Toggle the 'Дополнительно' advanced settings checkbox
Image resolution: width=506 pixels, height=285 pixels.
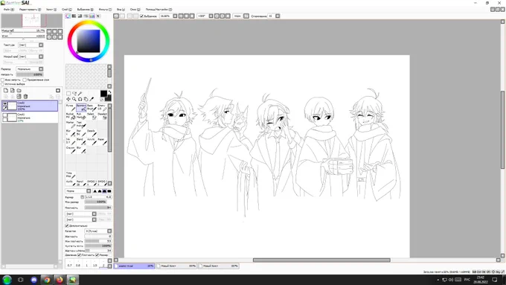(x=67, y=225)
